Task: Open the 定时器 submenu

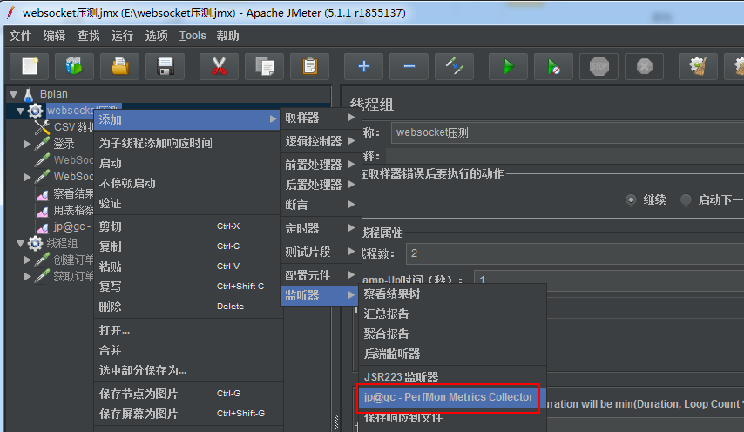Action: point(321,228)
